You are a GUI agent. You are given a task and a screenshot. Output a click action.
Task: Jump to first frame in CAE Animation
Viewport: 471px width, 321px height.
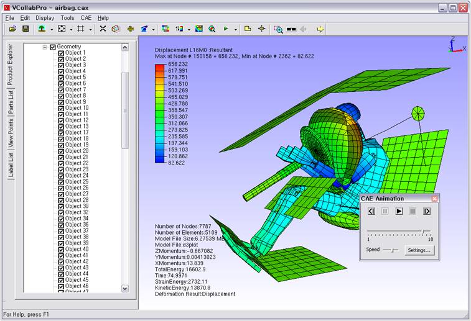coord(371,211)
